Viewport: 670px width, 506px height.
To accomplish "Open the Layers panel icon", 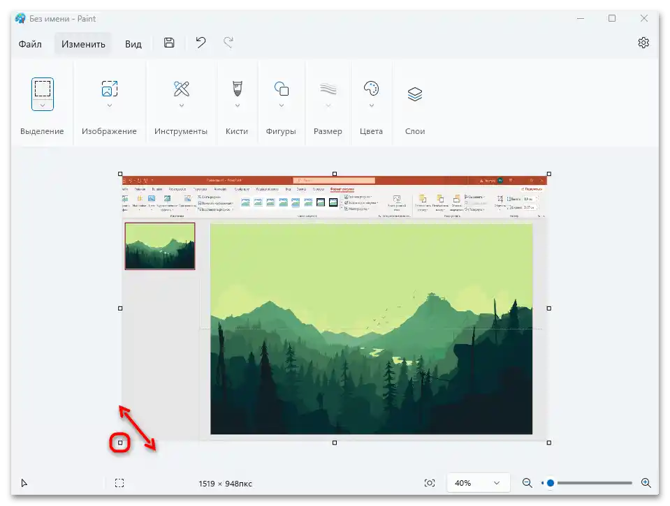I will click(x=415, y=94).
